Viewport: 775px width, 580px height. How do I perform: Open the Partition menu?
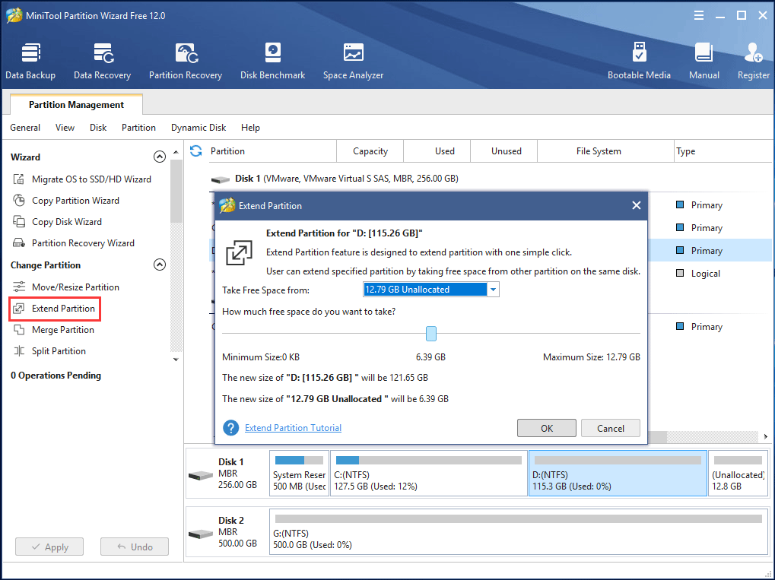pyautogui.click(x=138, y=128)
